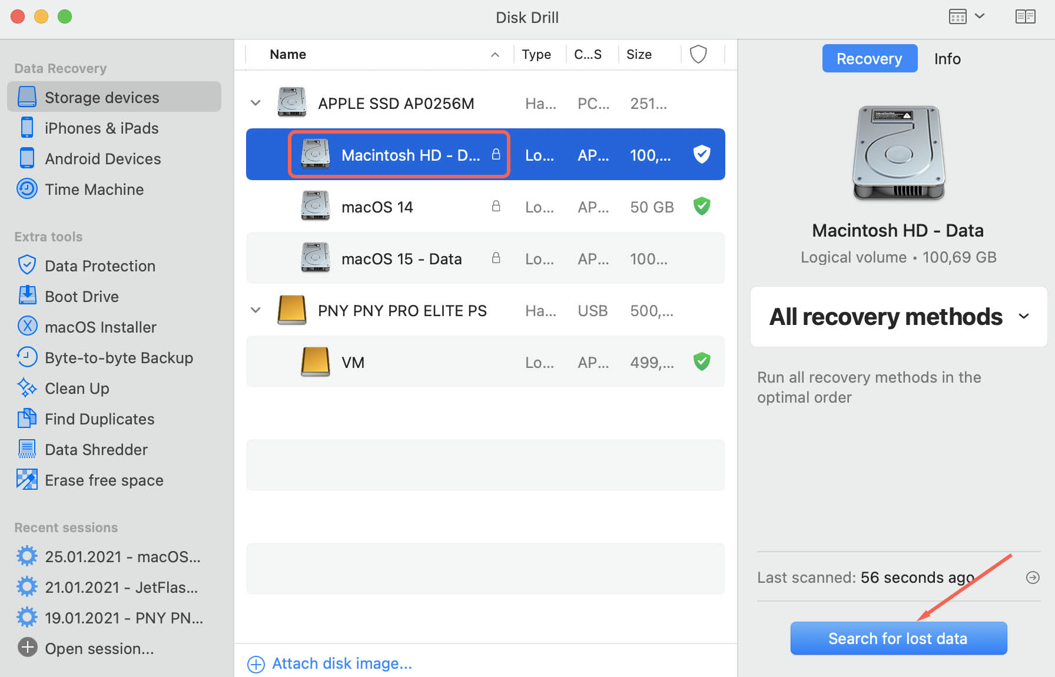This screenshot has width=1055, height=677.
Task: Open the Data Shredder tool
Action: click(96, 449)
